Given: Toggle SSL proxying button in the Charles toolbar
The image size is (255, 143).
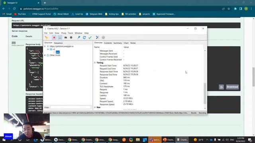Looking at the screenshot, I should click(60, 38).
